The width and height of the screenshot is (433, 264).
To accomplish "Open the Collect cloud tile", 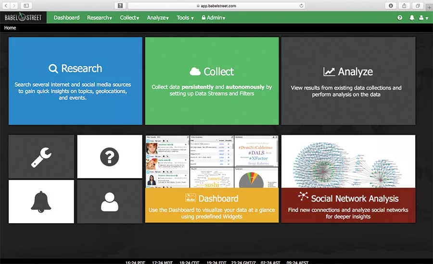I will point(212,81).
